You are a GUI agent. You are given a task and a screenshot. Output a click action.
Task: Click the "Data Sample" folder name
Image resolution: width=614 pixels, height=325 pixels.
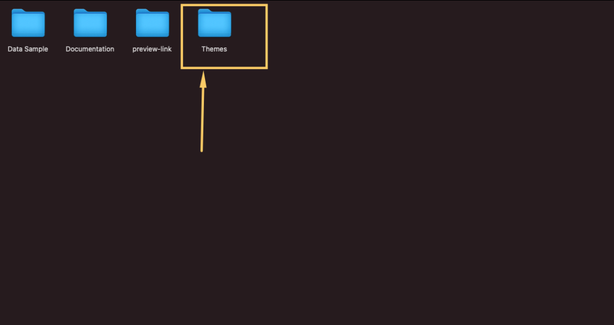pyautogui.click(x=28, y=49)
